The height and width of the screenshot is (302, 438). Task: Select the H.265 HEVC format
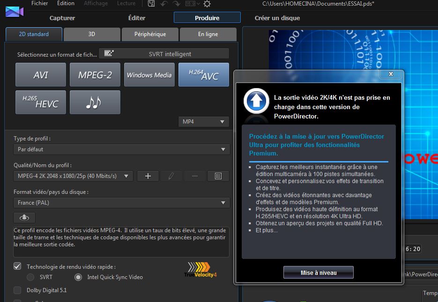(x=41, y=102)
